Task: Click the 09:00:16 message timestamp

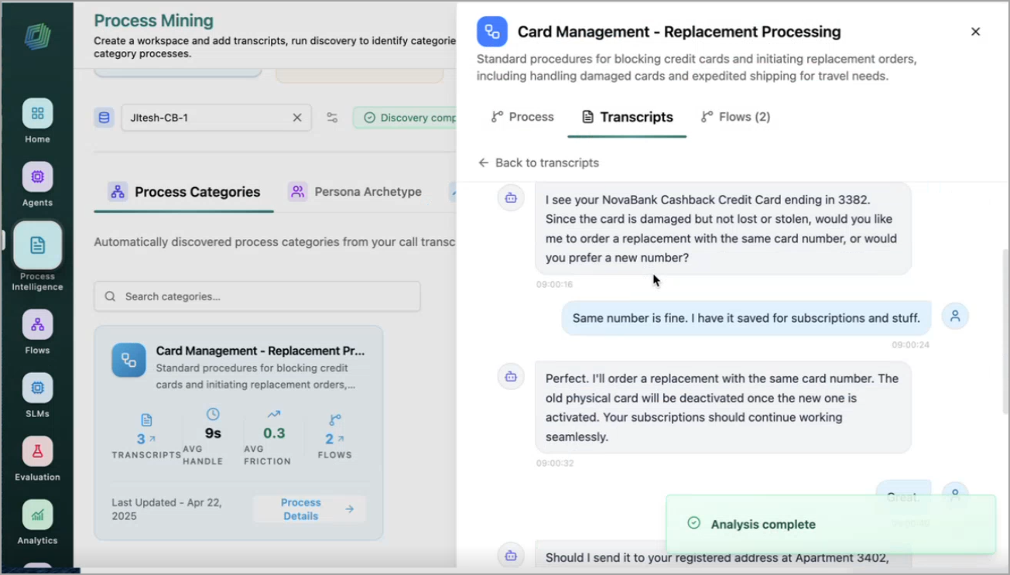Action: click(554, 284)
